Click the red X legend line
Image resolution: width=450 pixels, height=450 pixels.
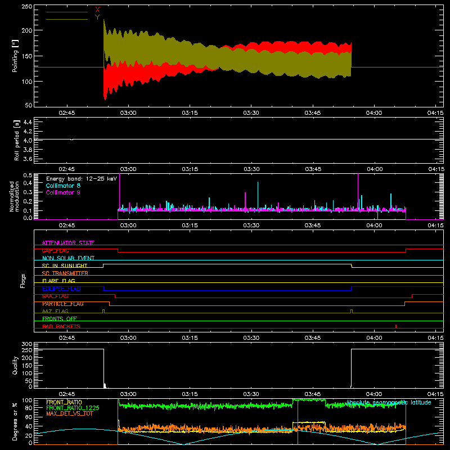pyautogui.click(x=67, y=12)
